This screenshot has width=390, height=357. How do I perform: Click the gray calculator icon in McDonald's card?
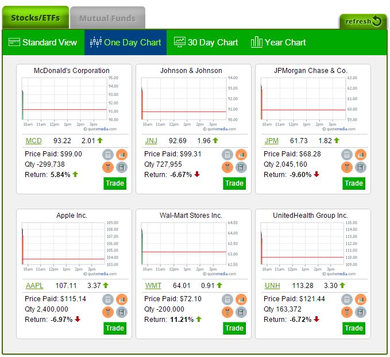(121, 167)
